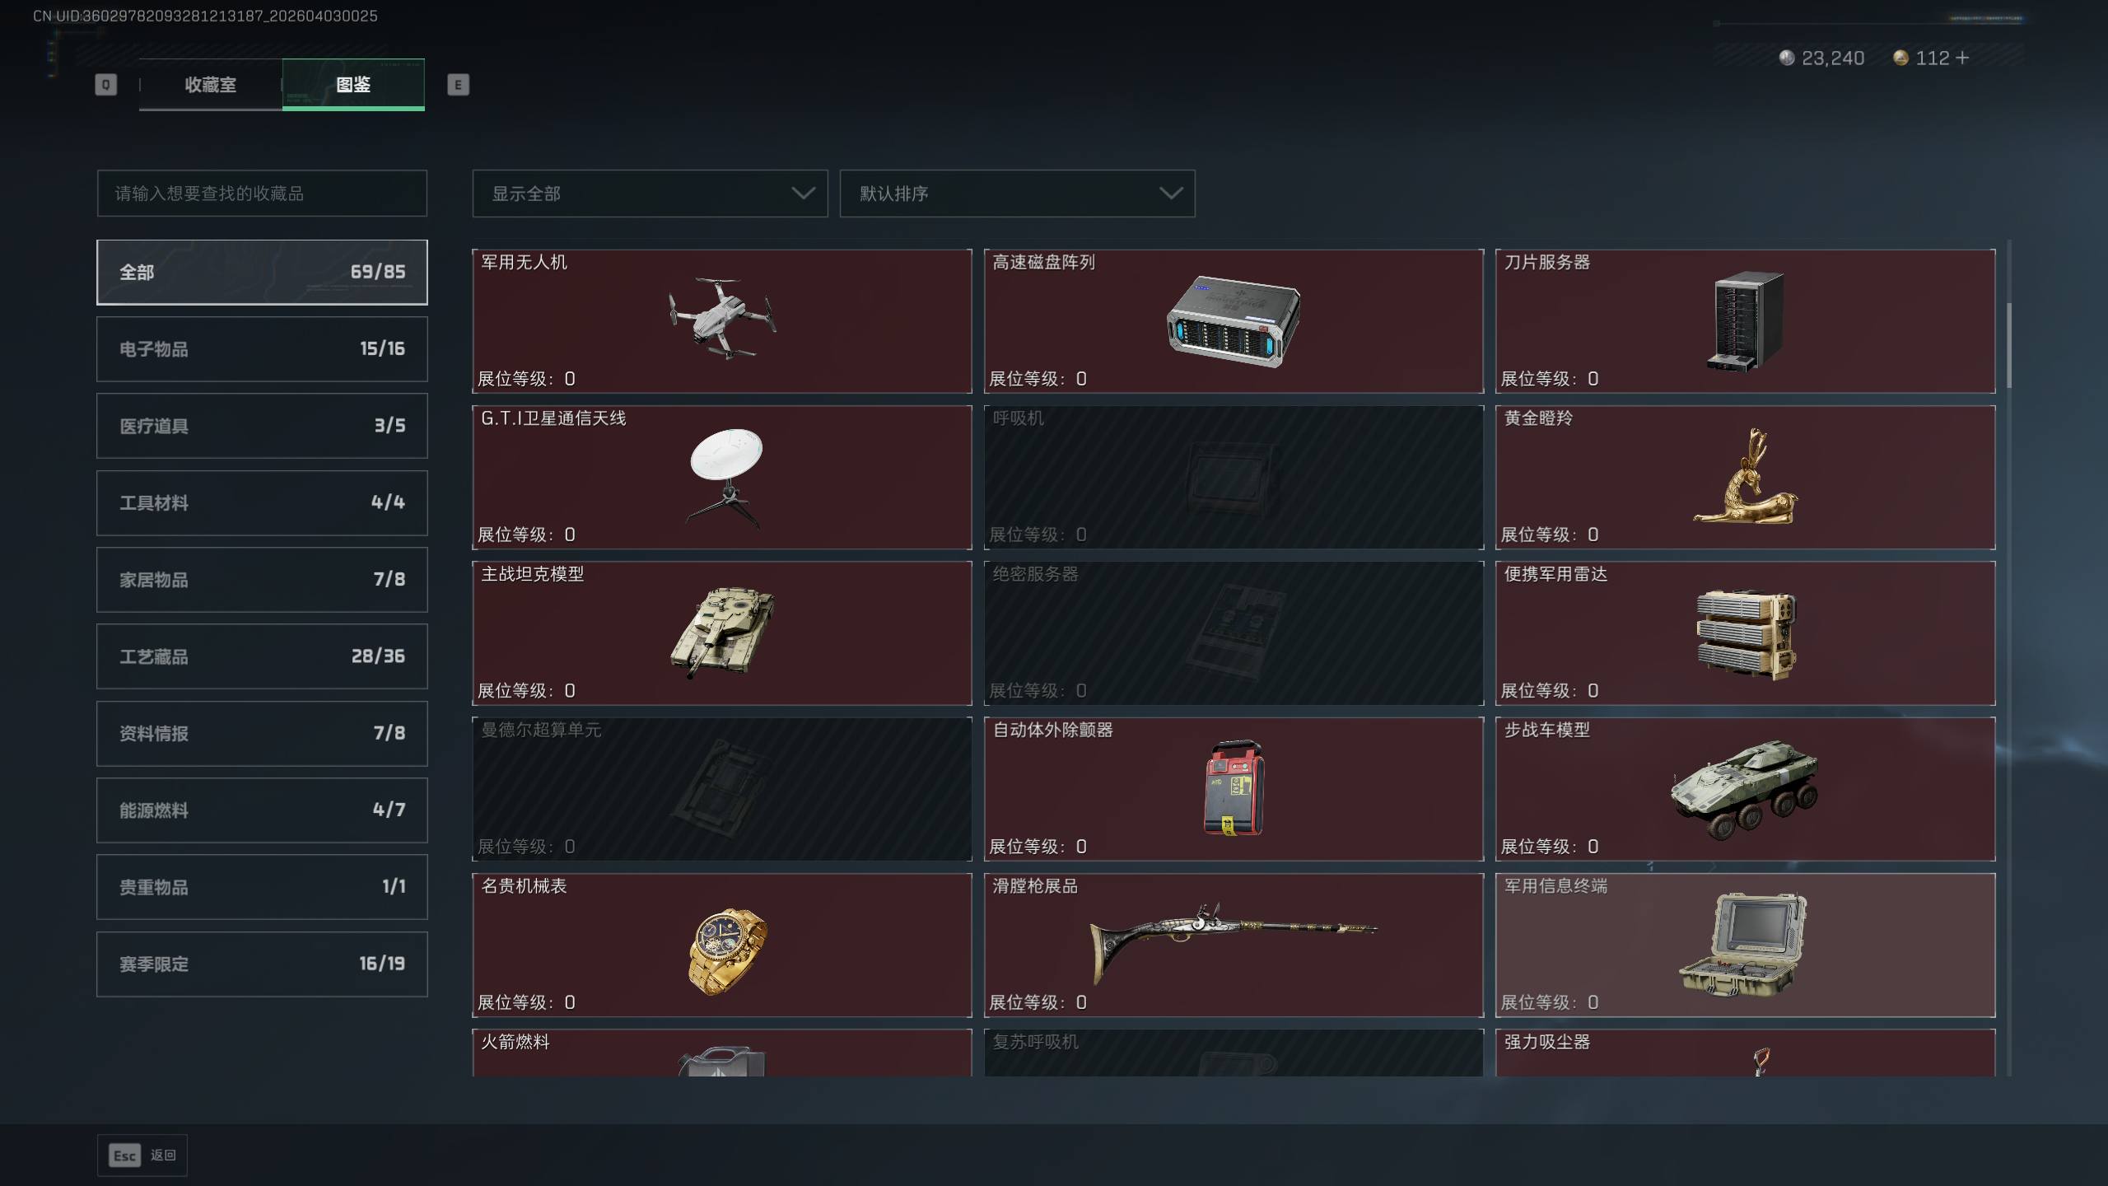The height and width of the screenshot is (1186, 2108).
Task: Select the 黄金瞪羚 golden gazelle statue
Action: [x=1745, y=477]
